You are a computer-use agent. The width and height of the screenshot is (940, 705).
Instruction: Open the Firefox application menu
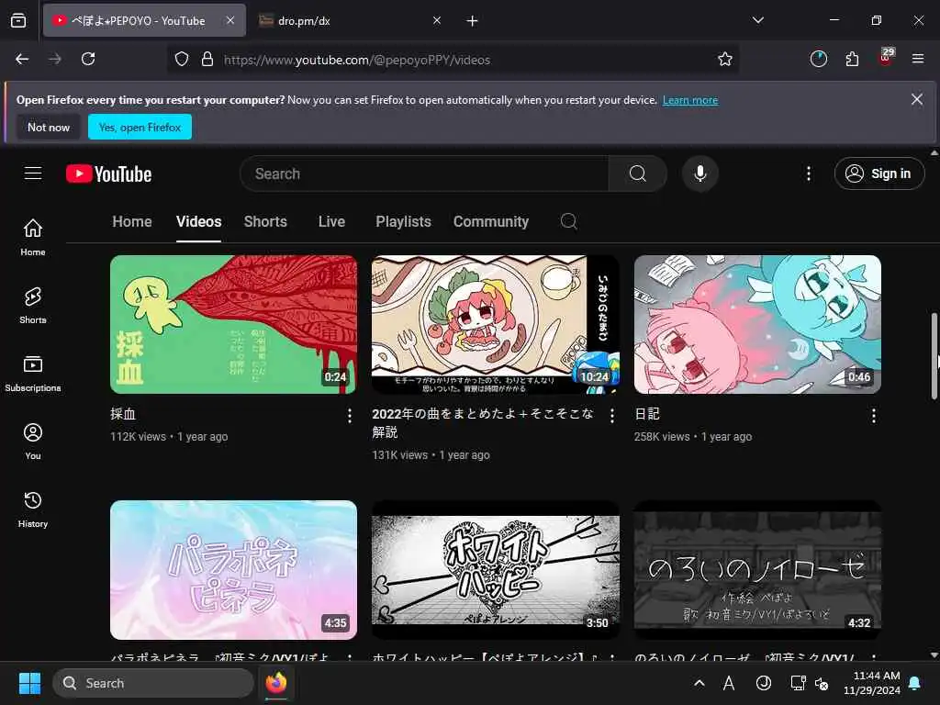(x=917, y=60)
